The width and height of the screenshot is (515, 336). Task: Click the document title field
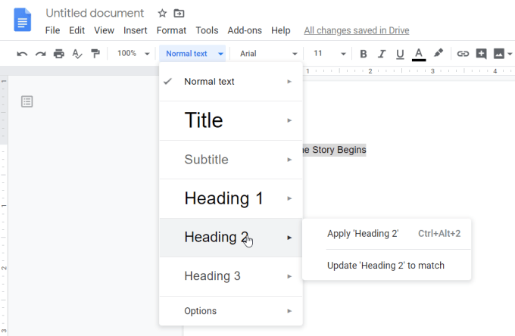95,14
